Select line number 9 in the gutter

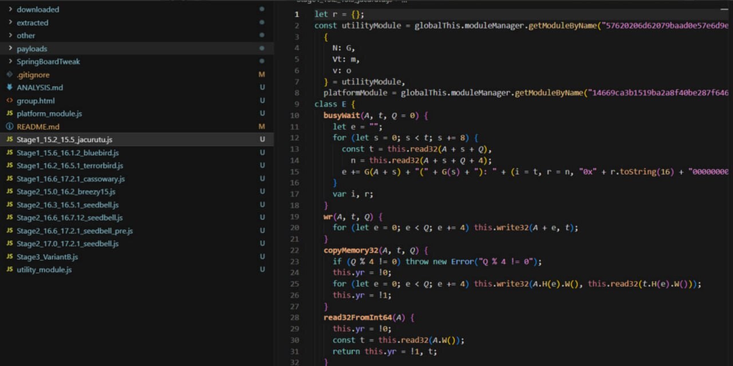click(x=297, y=104)
